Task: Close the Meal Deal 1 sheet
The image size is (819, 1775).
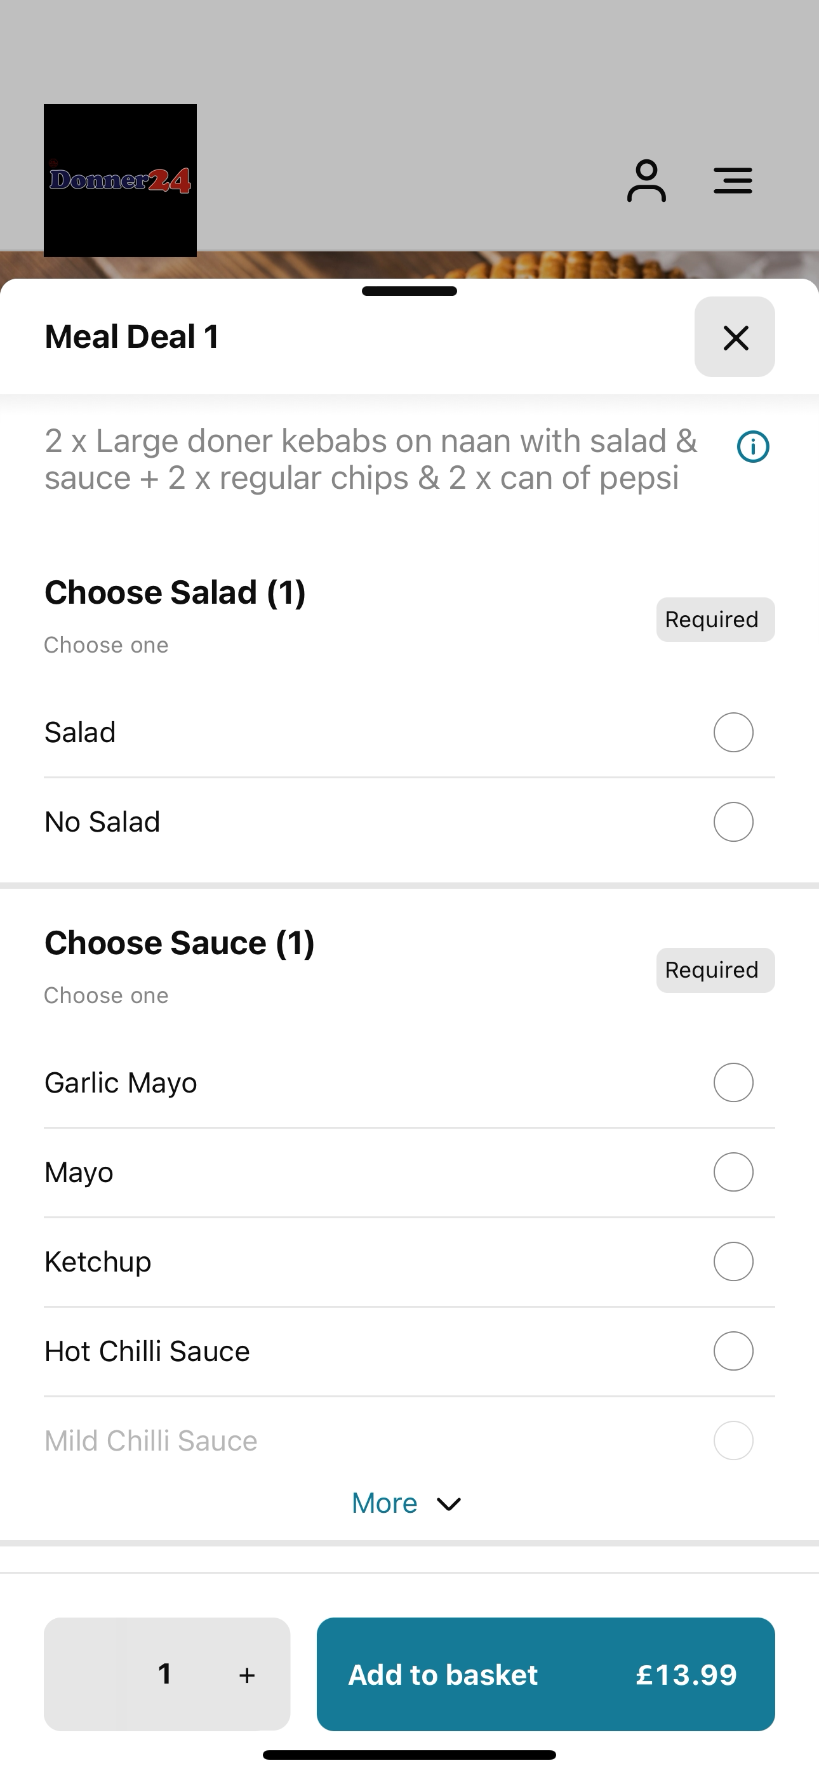Action: [735, 337]
